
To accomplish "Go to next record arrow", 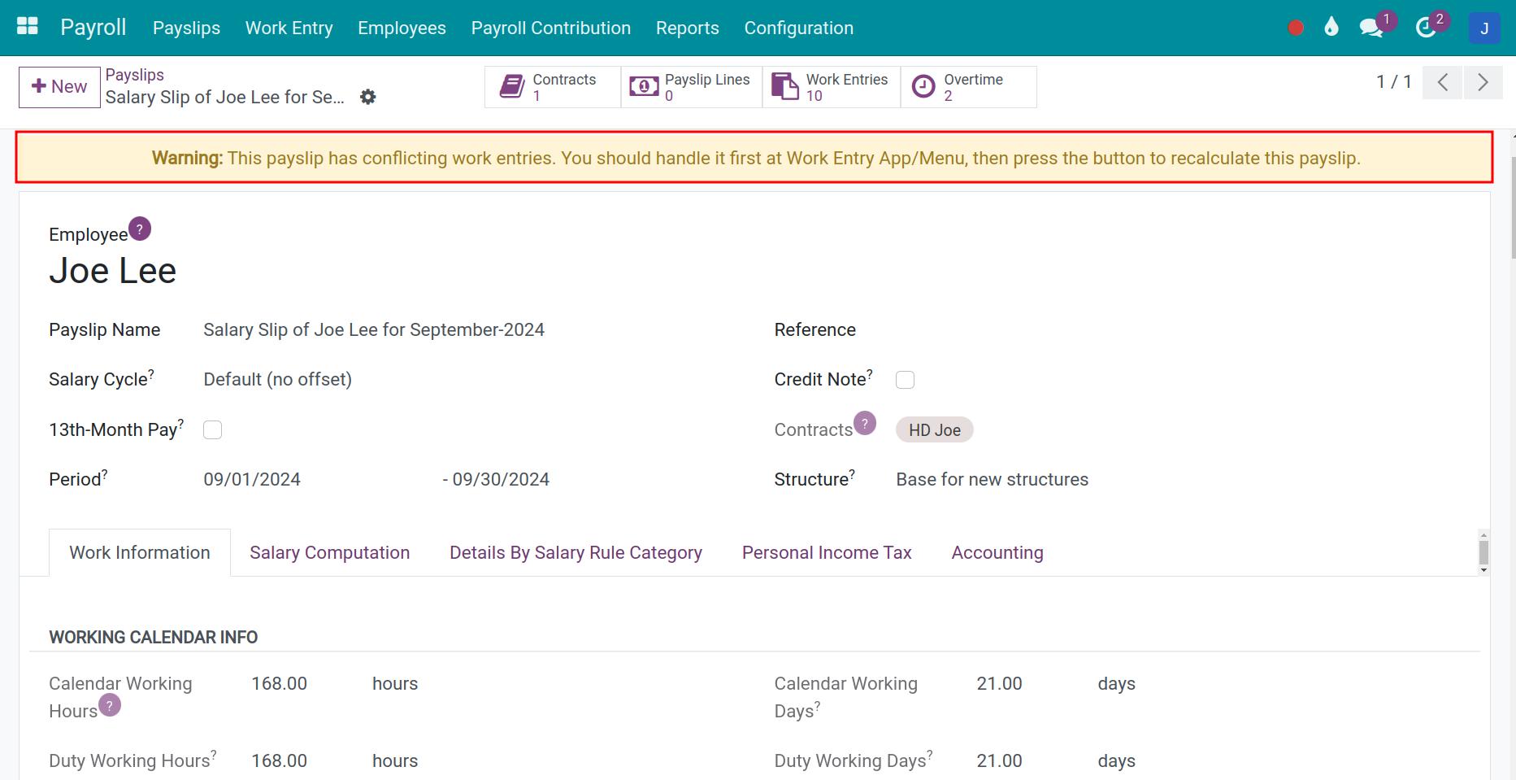I will click(x=1483, y=82).
